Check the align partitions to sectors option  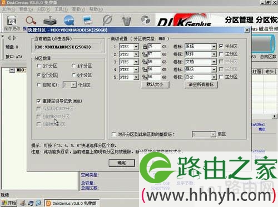(113, 134)
